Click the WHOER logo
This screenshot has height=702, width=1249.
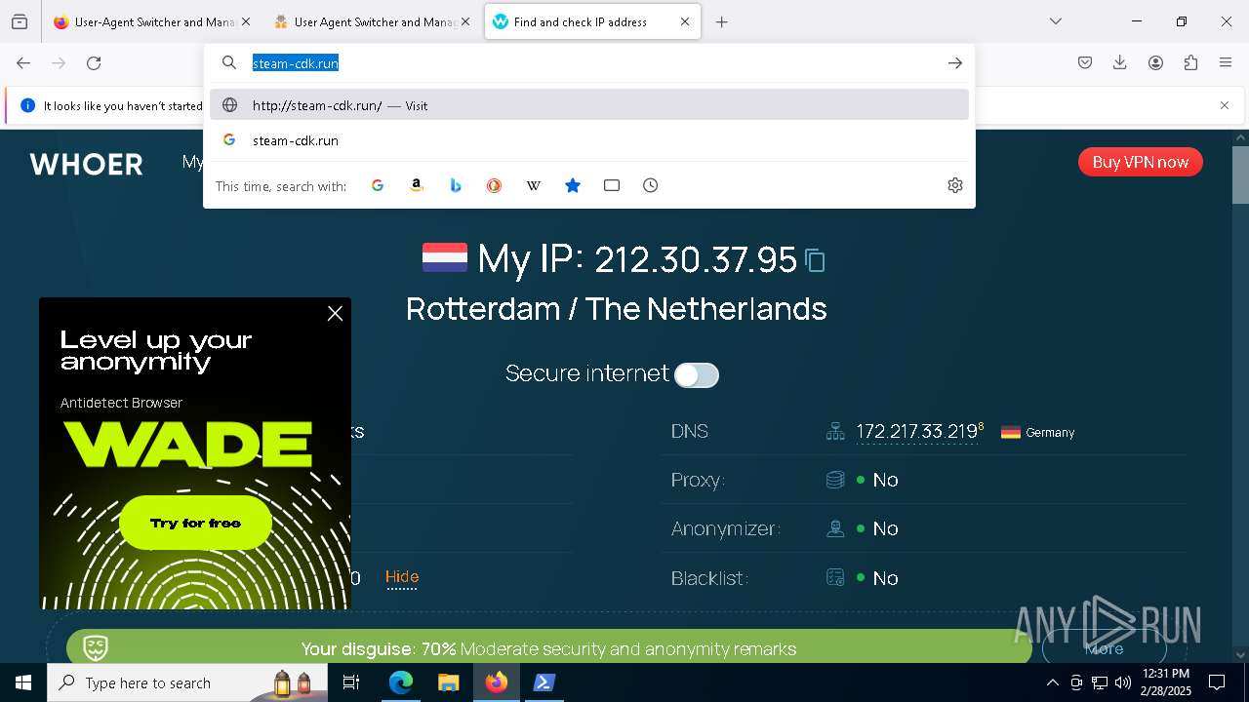(x=87, y=164)
